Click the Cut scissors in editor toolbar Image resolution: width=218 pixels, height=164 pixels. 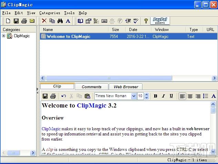[x=72, y=96]
